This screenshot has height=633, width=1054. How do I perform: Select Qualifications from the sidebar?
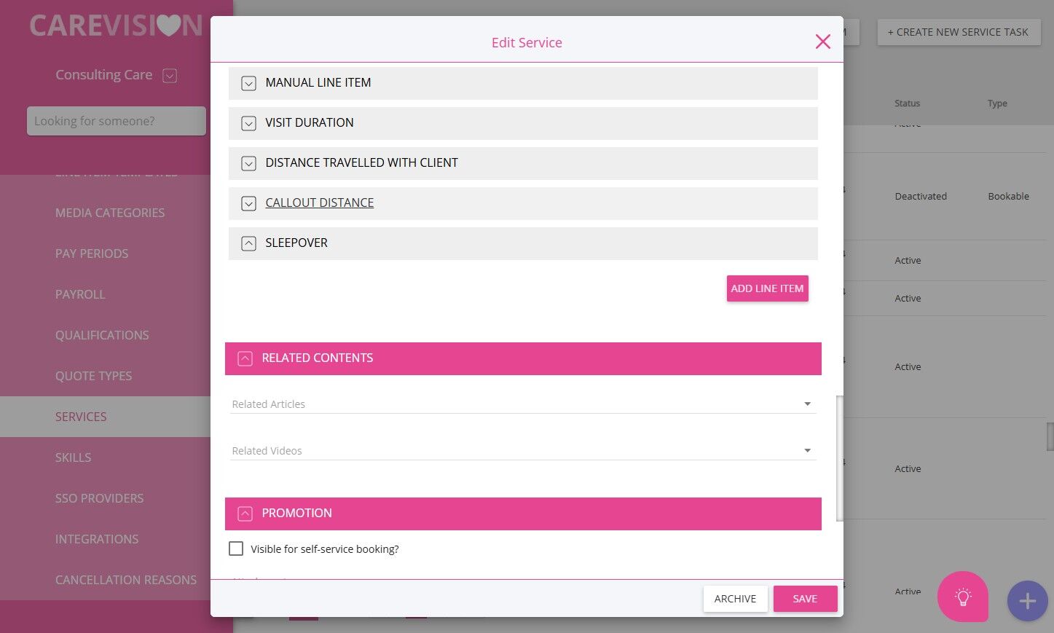tap(102, 335)
